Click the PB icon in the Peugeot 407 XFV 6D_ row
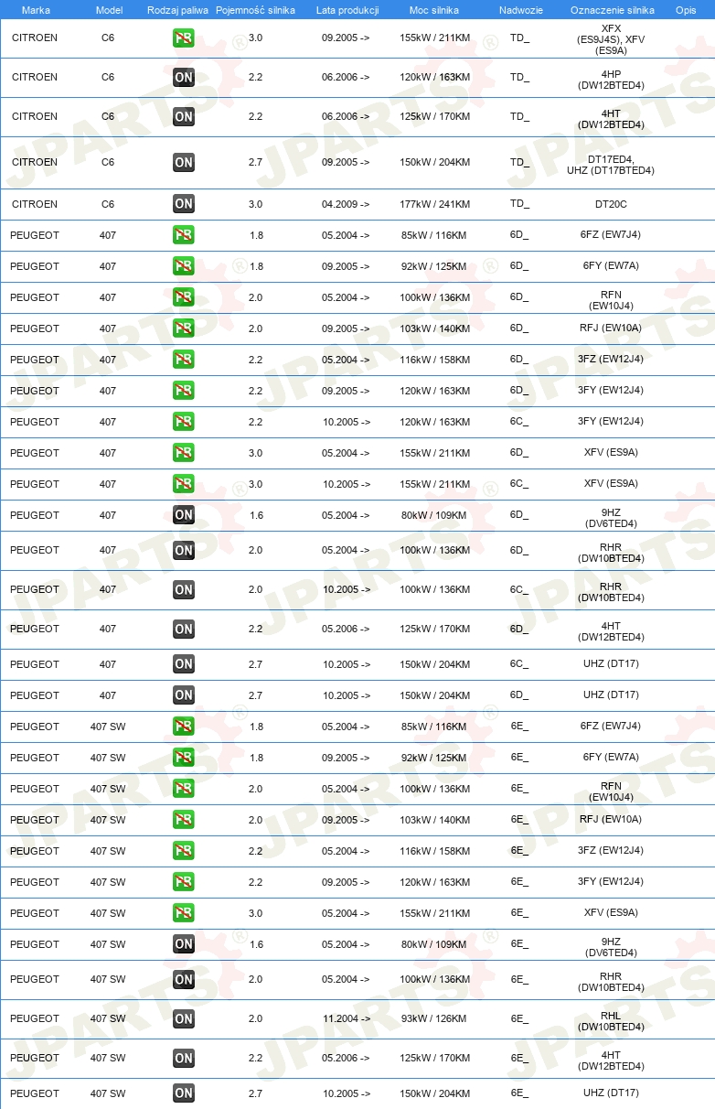Viewport: 715px width, 1109px height. [183, 453]
